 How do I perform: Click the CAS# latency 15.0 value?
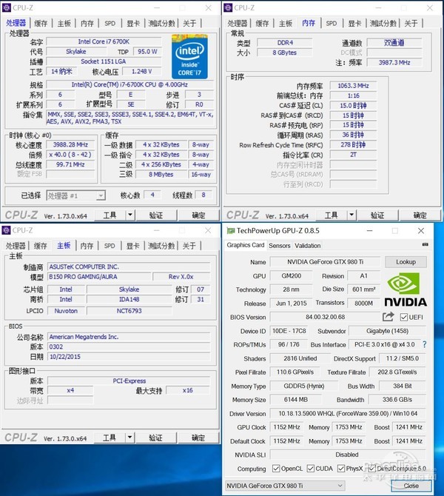point(353,105)
